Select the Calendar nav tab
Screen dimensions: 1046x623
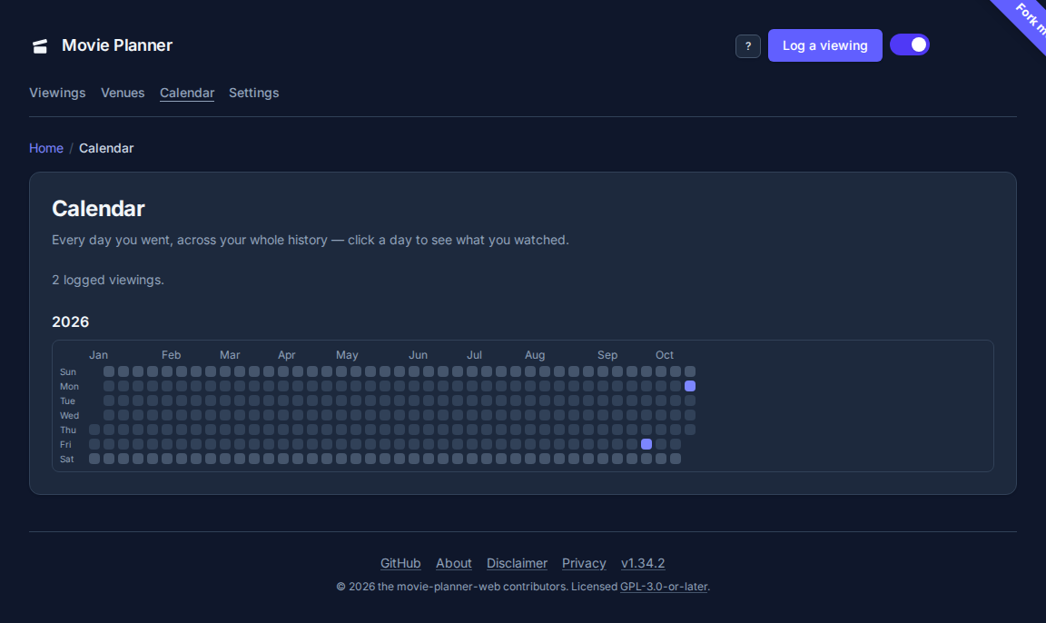(187, 93)
